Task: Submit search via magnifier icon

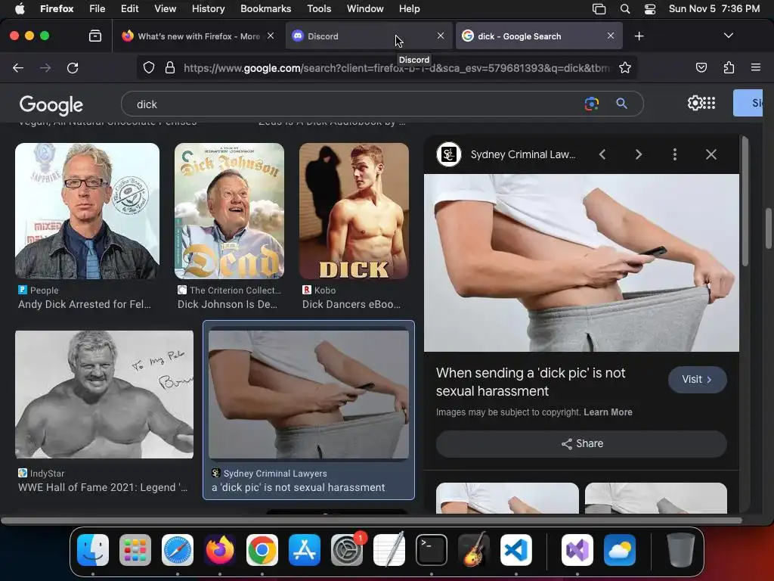Action: pyautogui.click(x=621, y=103)
